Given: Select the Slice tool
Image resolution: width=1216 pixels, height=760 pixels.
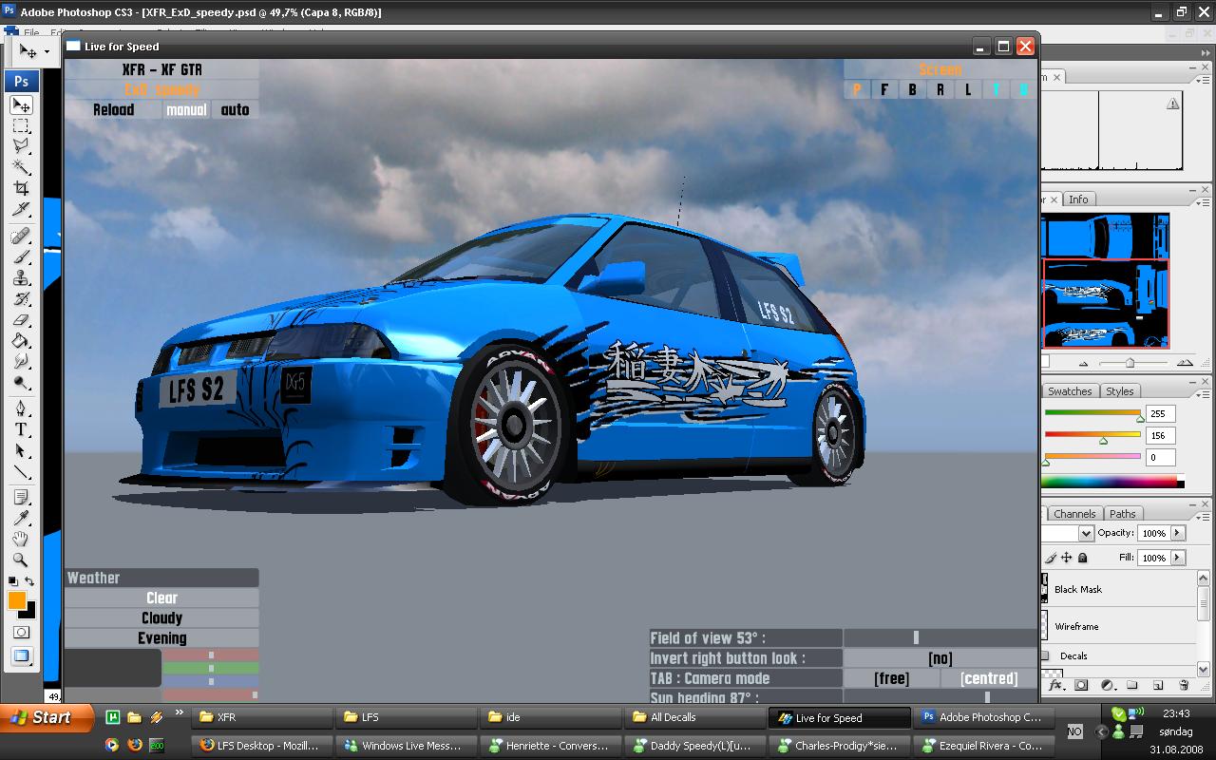Looking at the screenshot, I should (21, 209).
